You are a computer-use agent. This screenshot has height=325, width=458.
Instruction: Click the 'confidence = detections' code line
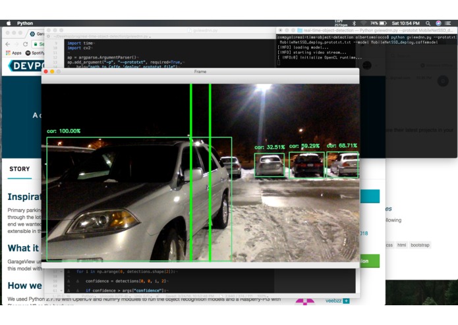pos(126,281)
